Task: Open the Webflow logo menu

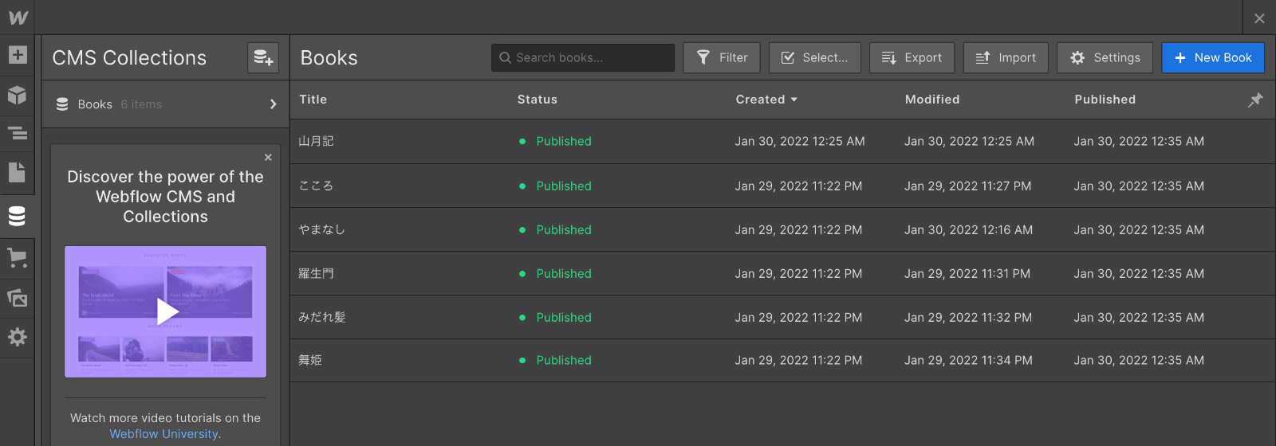Action: 18,17
